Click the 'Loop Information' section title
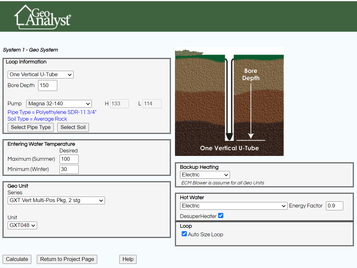357x268 pixels. [26, 62]
